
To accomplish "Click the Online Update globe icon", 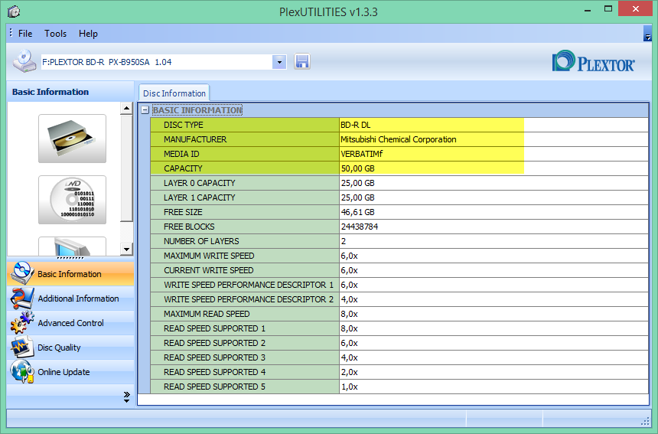I will (22, 371).
